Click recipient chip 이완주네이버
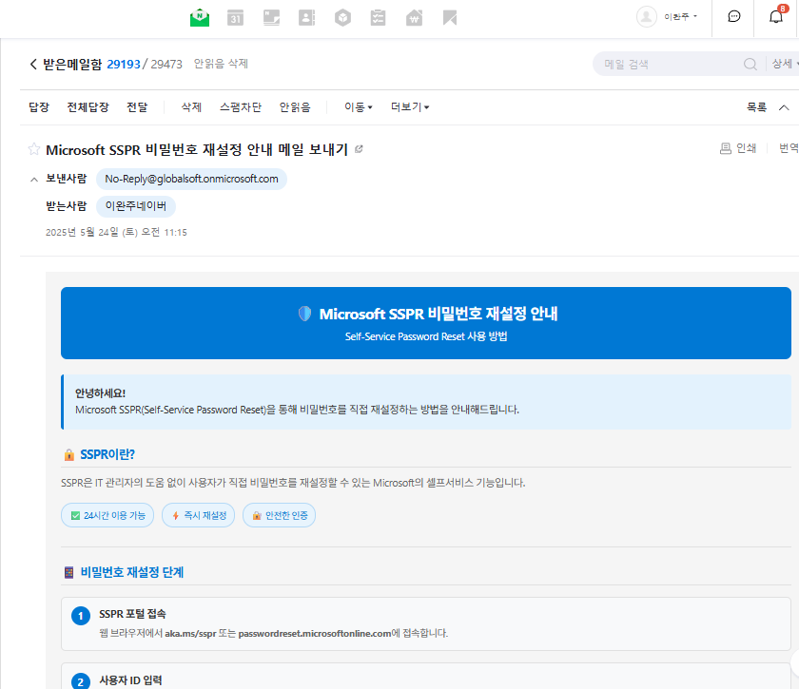 point(135,206)
